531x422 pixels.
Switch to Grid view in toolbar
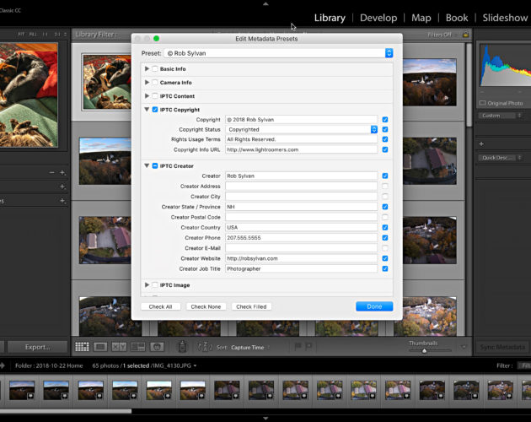click(x=82, y=347)
